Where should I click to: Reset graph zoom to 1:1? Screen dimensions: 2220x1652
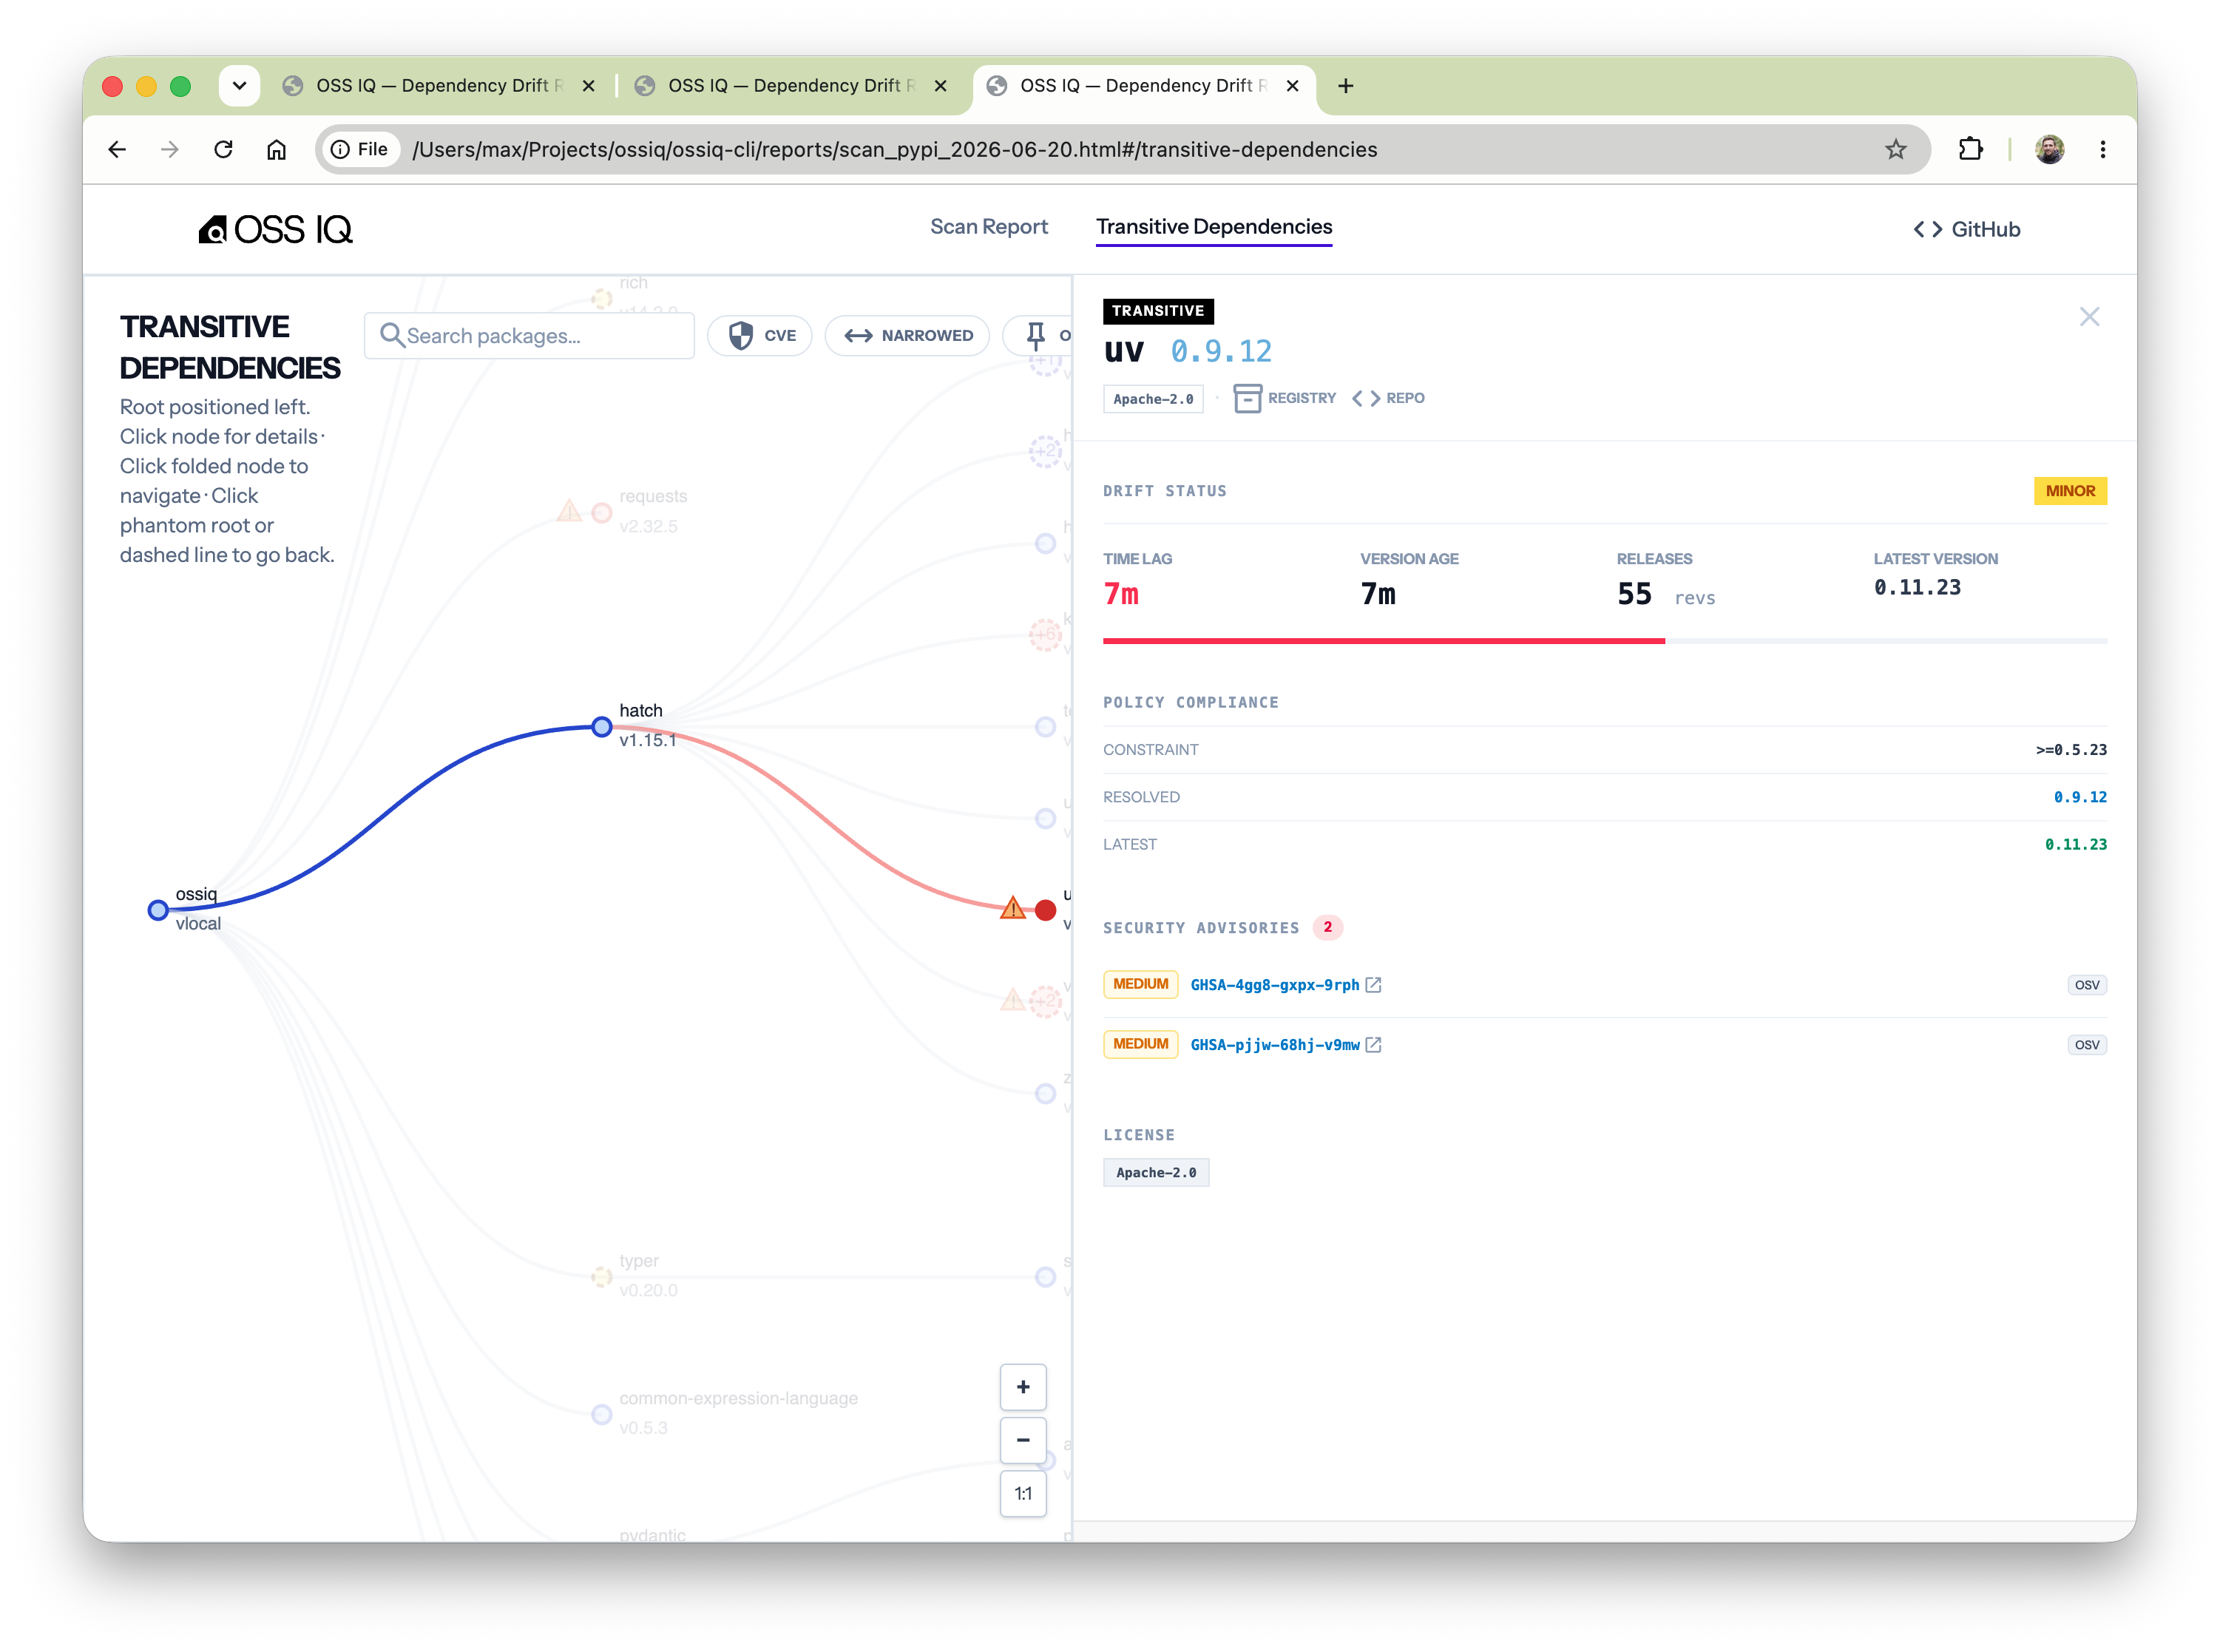(x=1022, y=1493)
